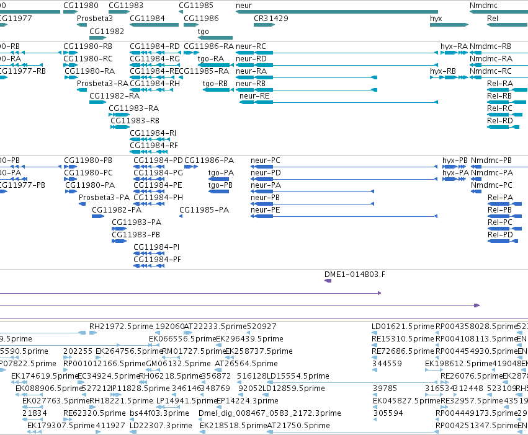This screenshot has width=528, height=435.
Task: Open EST label EK066556.5prime
Action: tap(182, 339)
